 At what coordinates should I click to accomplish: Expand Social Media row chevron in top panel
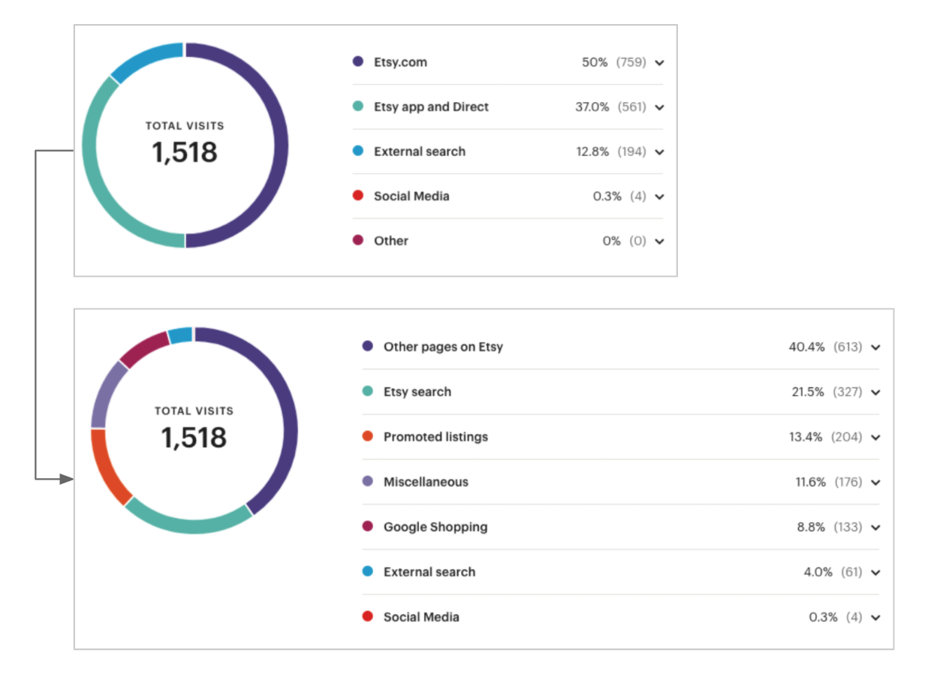[659, 197]
